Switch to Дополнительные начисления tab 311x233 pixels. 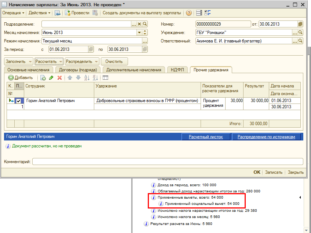point(134,70)
